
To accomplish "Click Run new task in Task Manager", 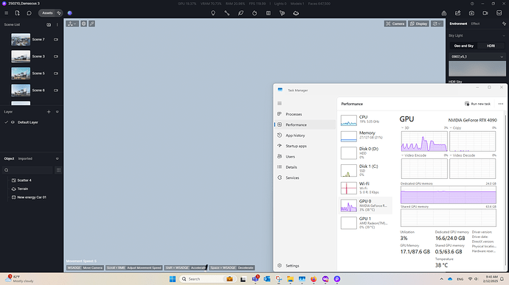I will coord(477,104).
